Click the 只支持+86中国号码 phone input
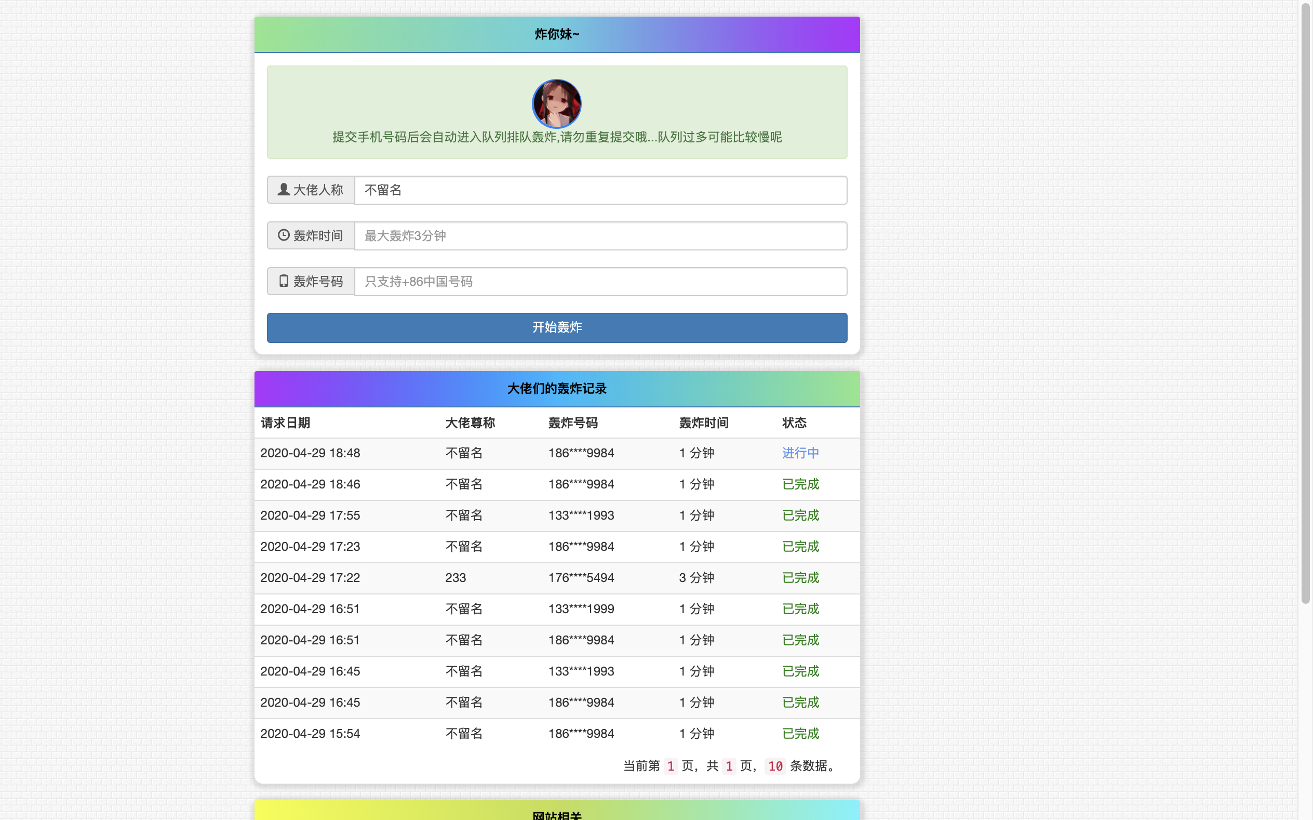This screenshot has height=820, width=1313. pyautogui.click(x=600, y=281)
